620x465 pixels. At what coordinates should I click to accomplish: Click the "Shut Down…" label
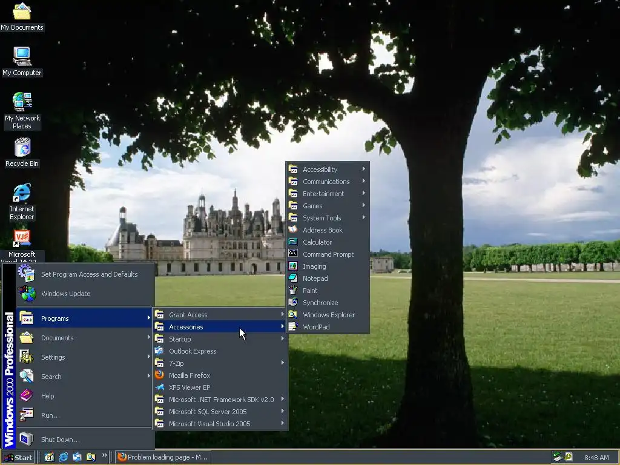coord(60,440)
